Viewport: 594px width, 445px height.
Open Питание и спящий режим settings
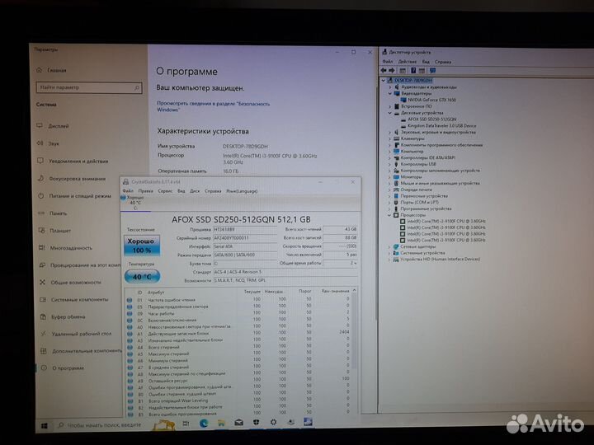pyautogui.click(x=74, y=196)
